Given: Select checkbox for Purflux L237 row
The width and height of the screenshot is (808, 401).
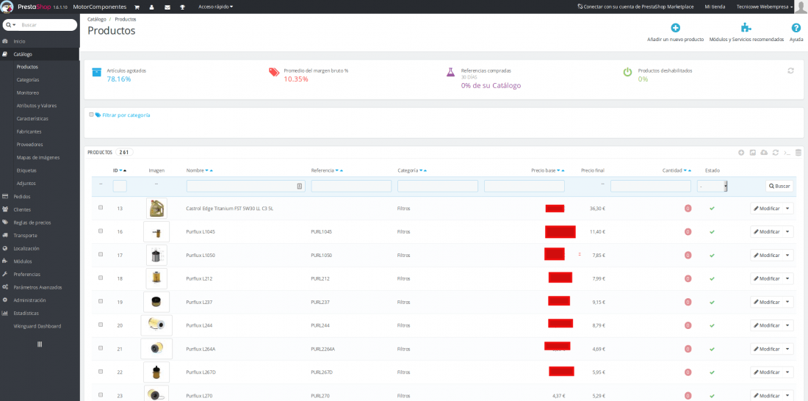Looking at the screenshot, I should [101, 301].
